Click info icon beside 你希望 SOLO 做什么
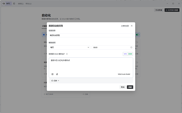The image size is (182, 113). point(67,54)
